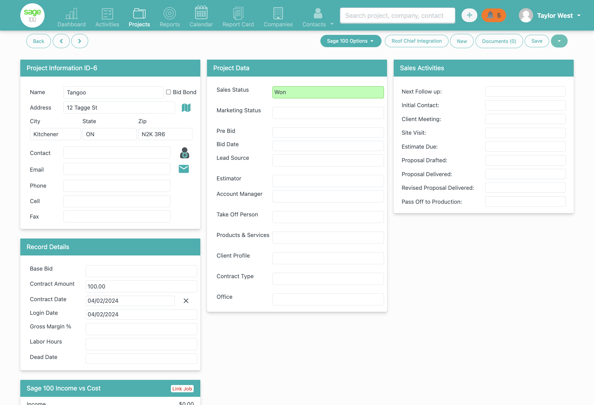Edit the project Name field Tangoo
This screenshot has height=405, width=594.
click(x=113, y=92)
